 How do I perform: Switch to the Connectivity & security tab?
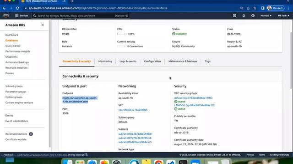pyautogui.click(x=76, y=61)
